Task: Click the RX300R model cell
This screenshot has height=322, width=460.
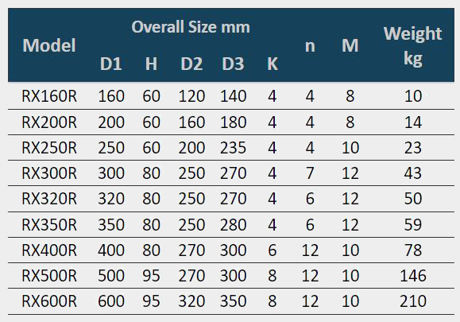Action: point(49,173)
